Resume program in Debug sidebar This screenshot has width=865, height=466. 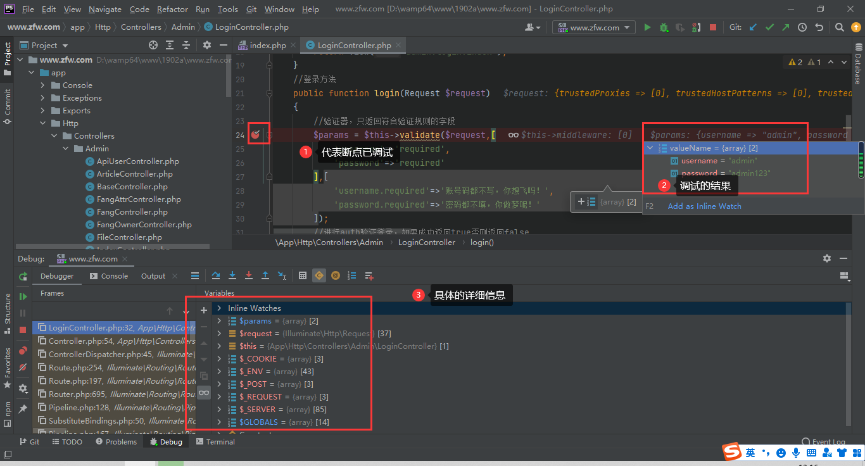(23, 296)
